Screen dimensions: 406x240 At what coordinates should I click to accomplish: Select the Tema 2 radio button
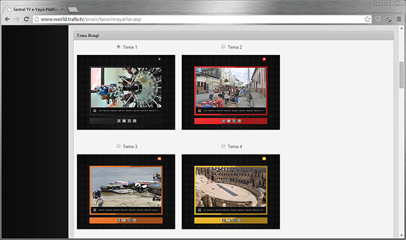tap(223, 47)
